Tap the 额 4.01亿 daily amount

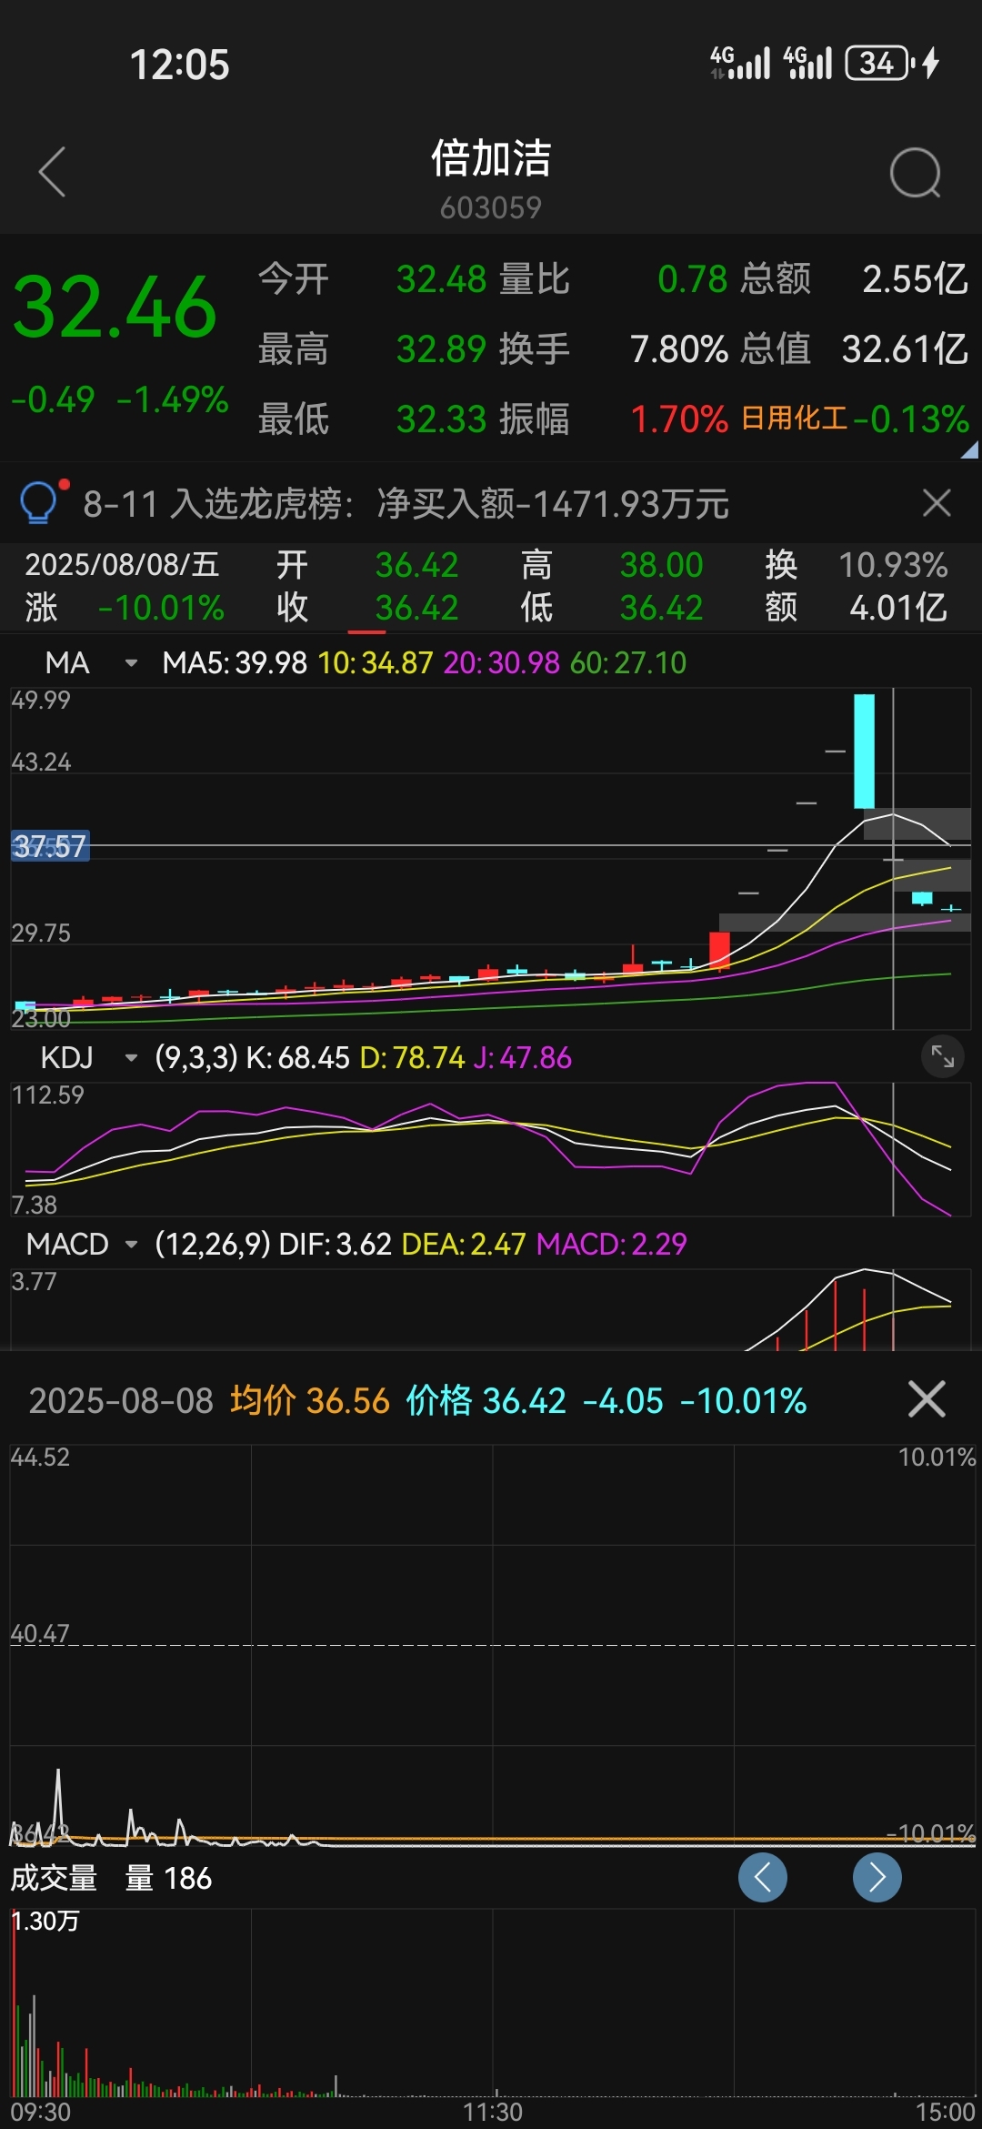[898, 607]
